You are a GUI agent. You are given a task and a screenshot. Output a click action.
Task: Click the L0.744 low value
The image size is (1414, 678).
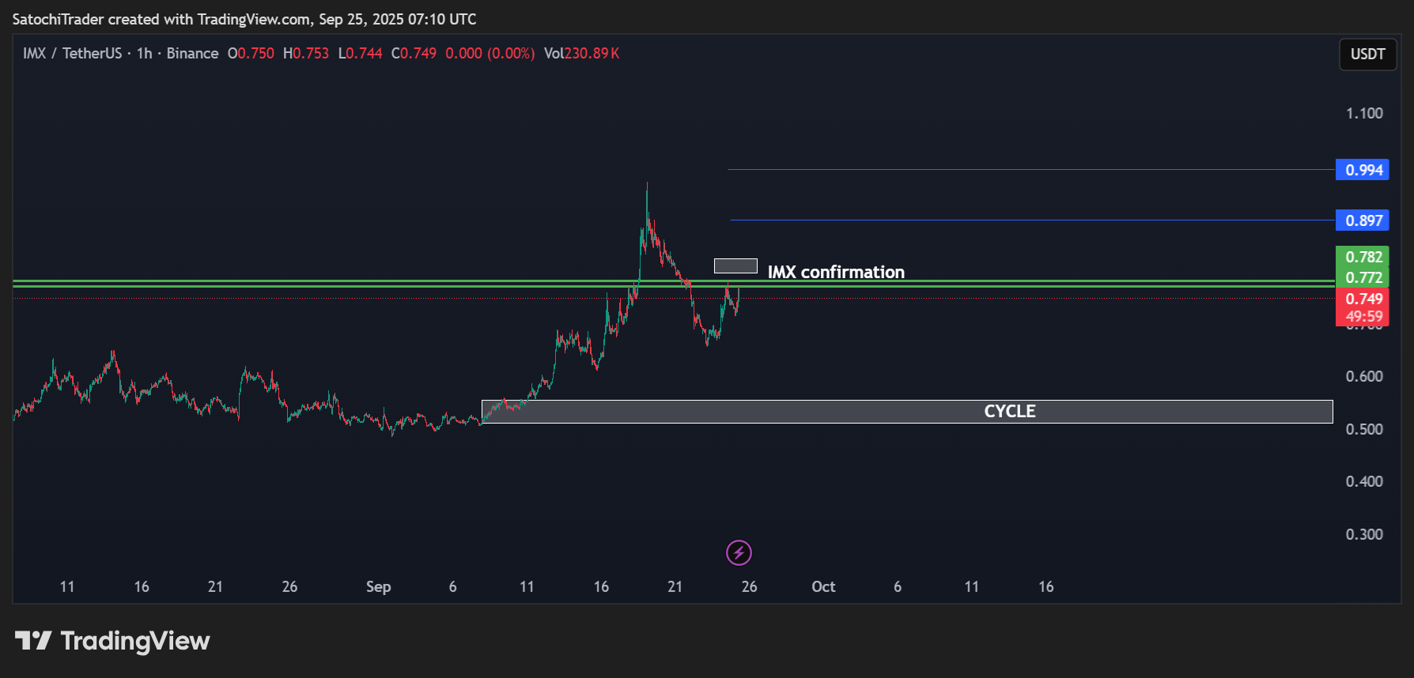pos(360,53)
